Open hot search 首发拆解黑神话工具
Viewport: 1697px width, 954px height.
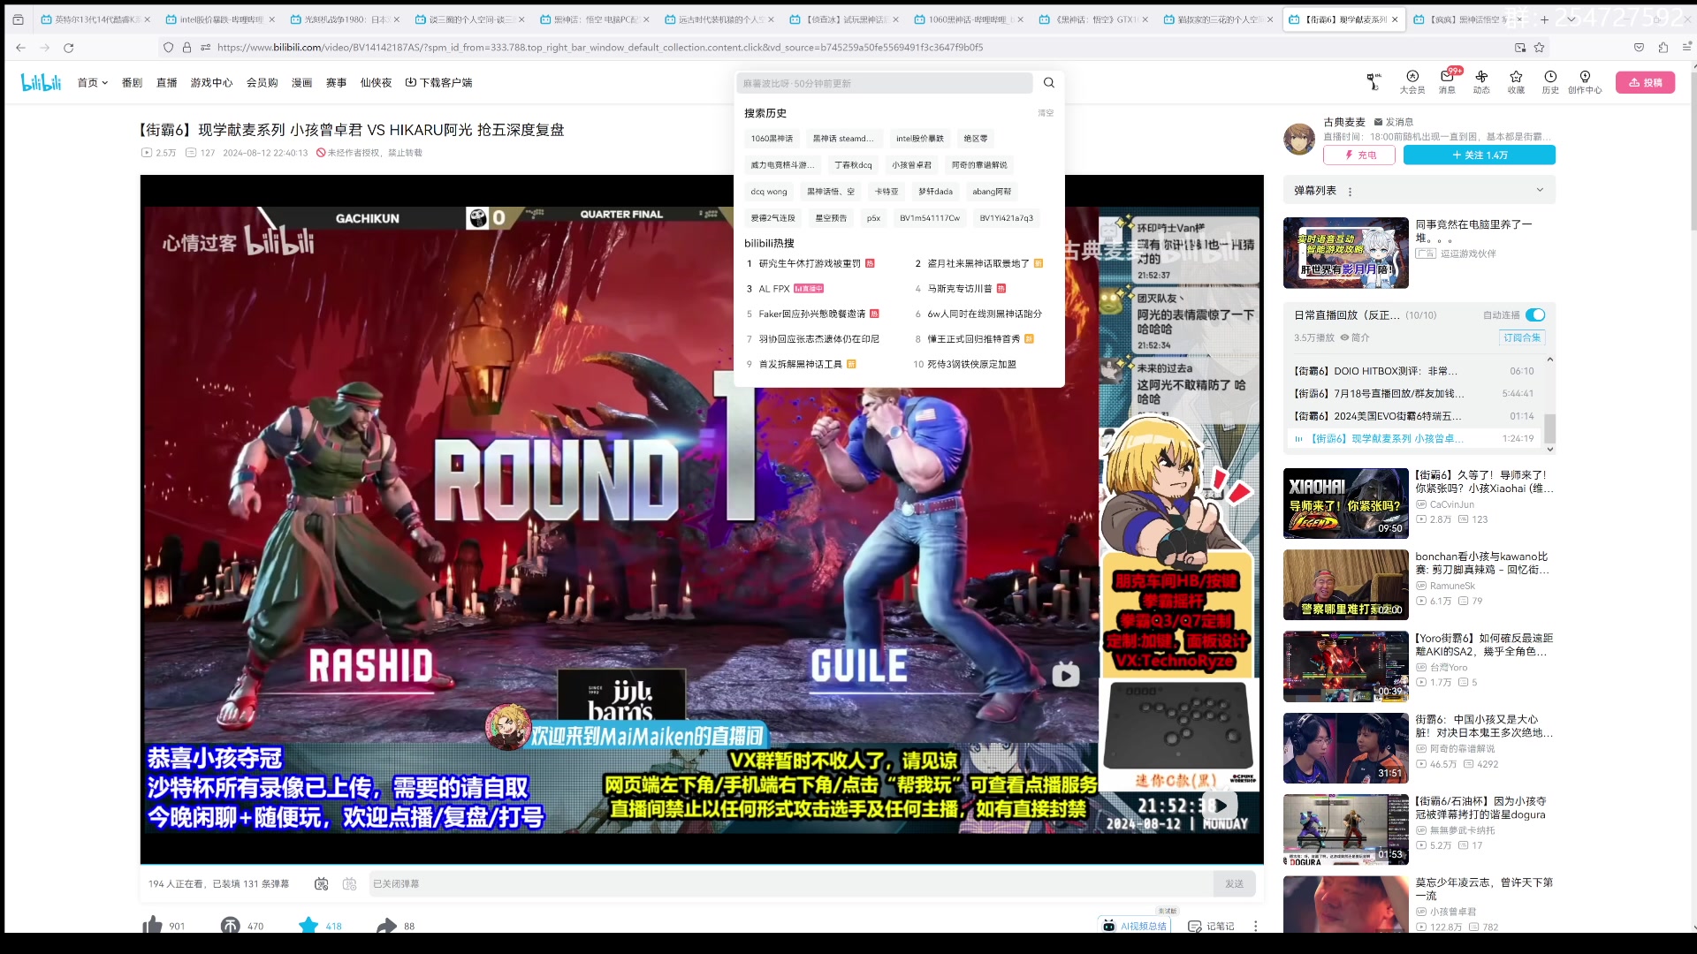tap(801, 364)
